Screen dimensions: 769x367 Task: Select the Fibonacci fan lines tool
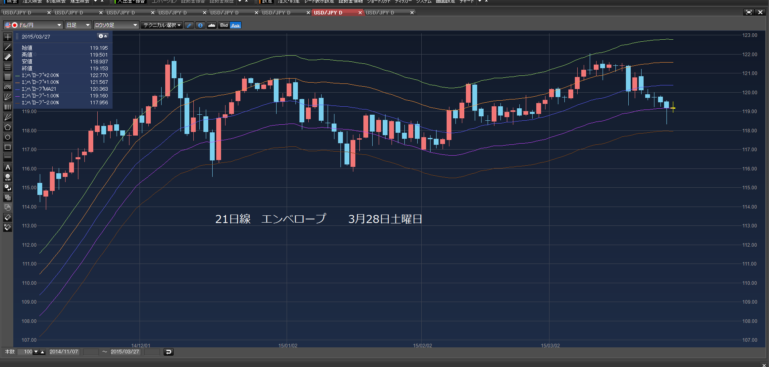coord(8,97)
